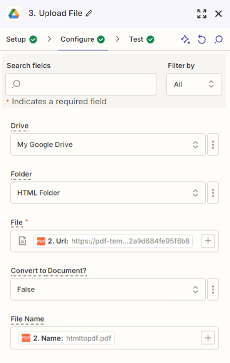
Task: Click chevron between Configure and Test
Action: pos(118,39)
